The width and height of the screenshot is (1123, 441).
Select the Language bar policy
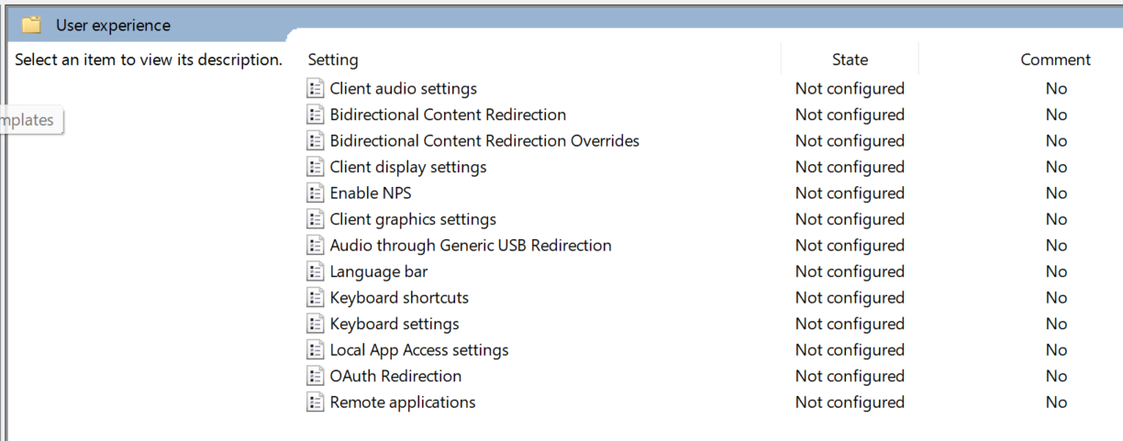379,271
